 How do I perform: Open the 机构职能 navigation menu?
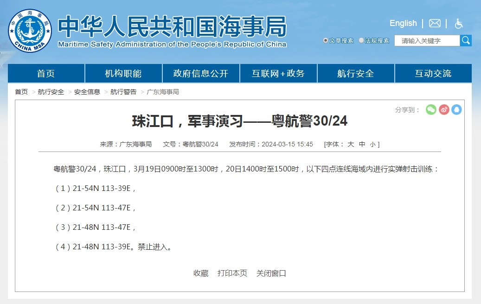[123, 74]
